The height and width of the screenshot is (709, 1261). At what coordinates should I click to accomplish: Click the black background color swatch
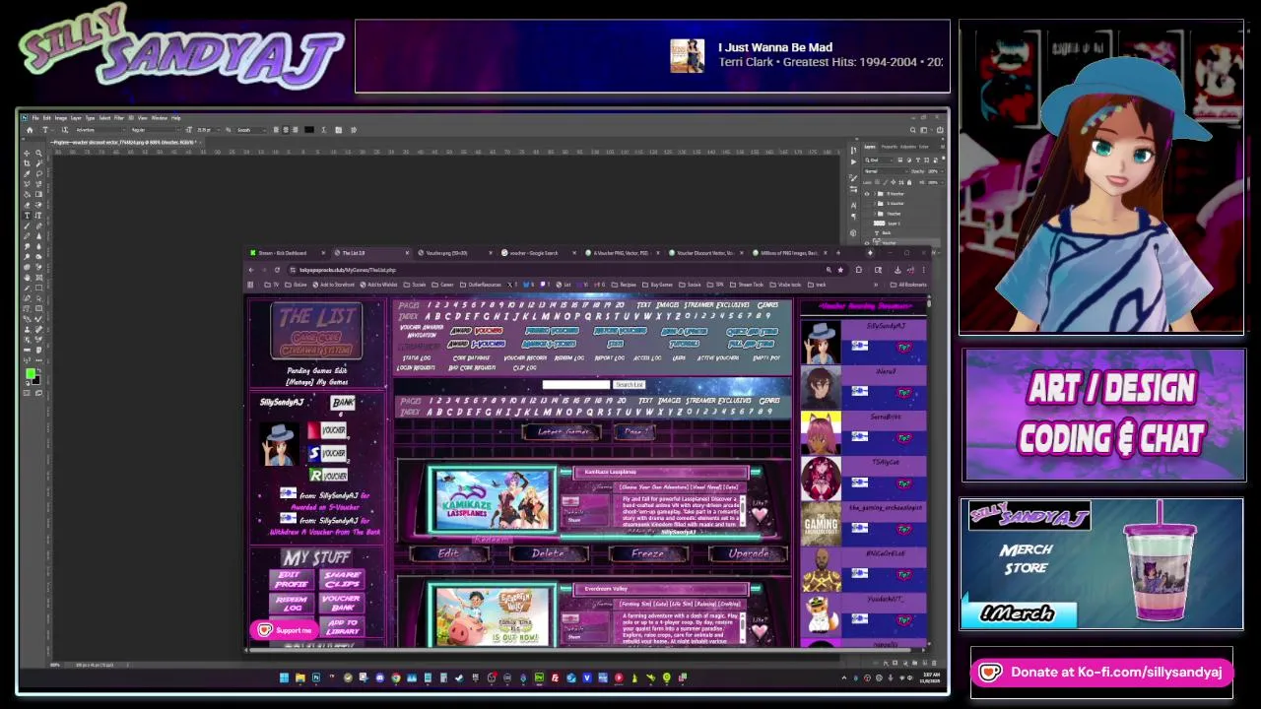[37, 381]
